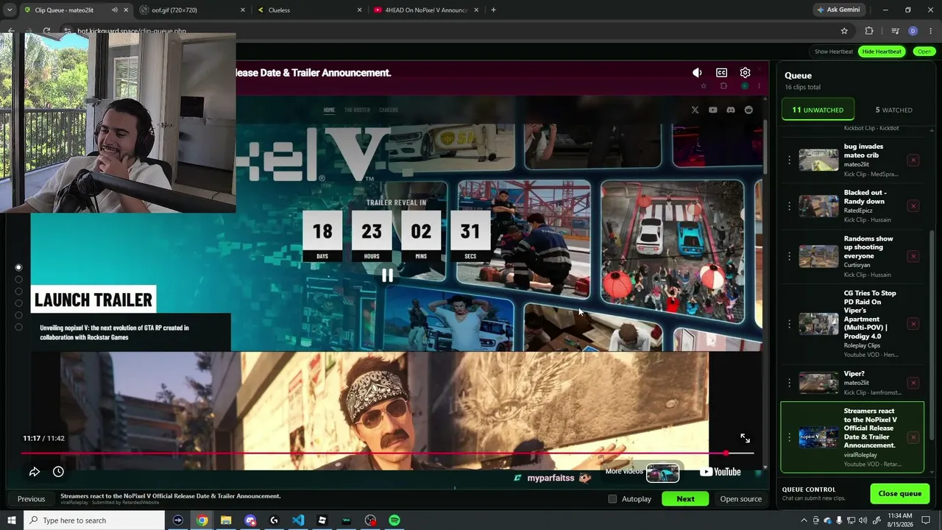942x530 pixels.
Task: Enable the Autoplay checkbox
Action: (612, 499)
